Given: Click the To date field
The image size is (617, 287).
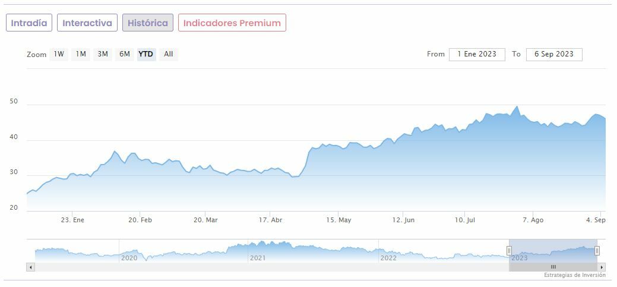Looking at the screenshot, I should pos(553,54).
